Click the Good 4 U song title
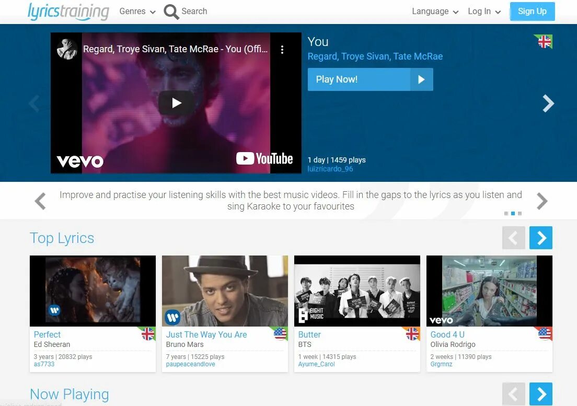Image resolution: width=577 pixels, height=406 pixels. (447, 334)
